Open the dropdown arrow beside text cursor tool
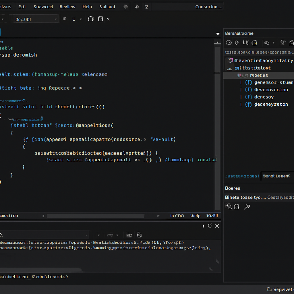 [x=81, y=19]
